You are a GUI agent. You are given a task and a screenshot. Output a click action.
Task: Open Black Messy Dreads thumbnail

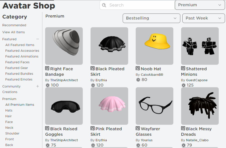coord(200,106)
